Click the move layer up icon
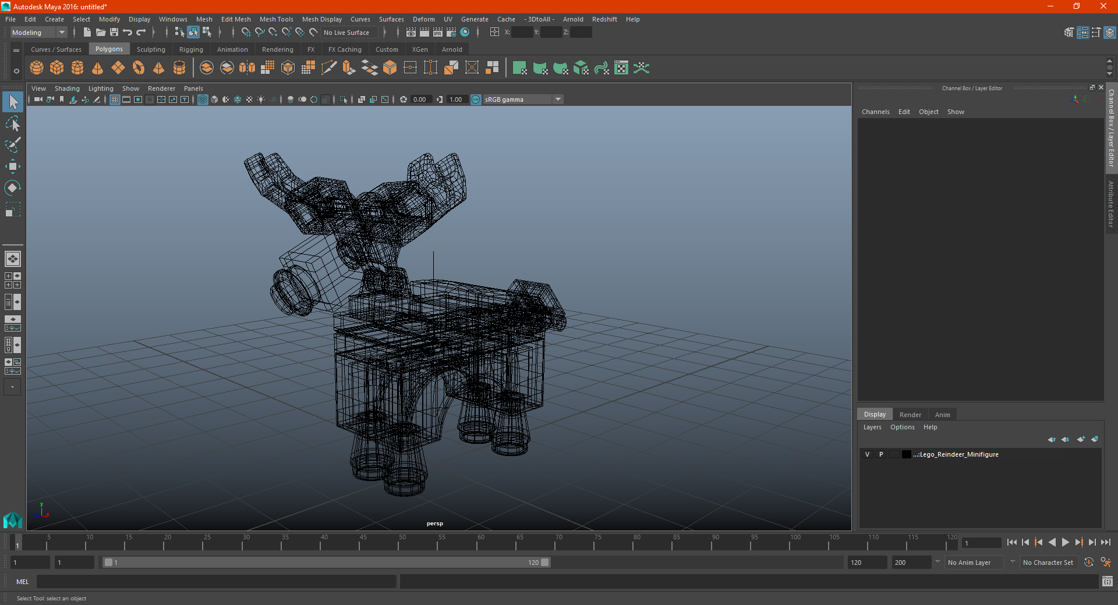 [x=1052, y=439]
